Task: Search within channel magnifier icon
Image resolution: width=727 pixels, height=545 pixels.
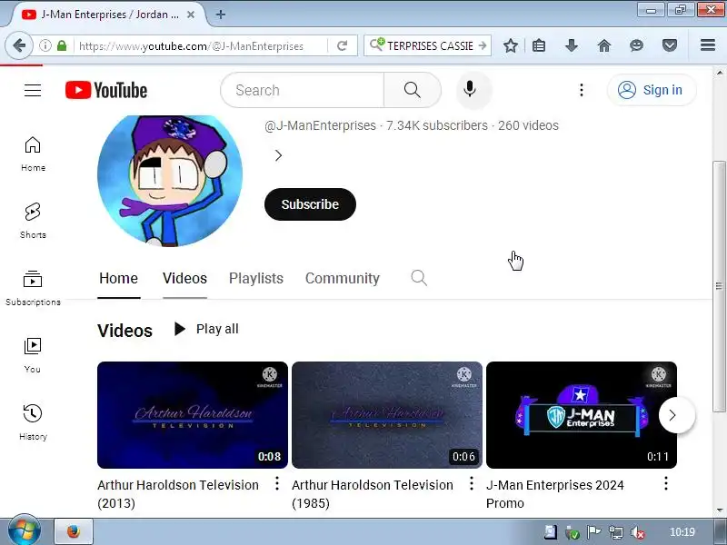Action: point(419,278)
